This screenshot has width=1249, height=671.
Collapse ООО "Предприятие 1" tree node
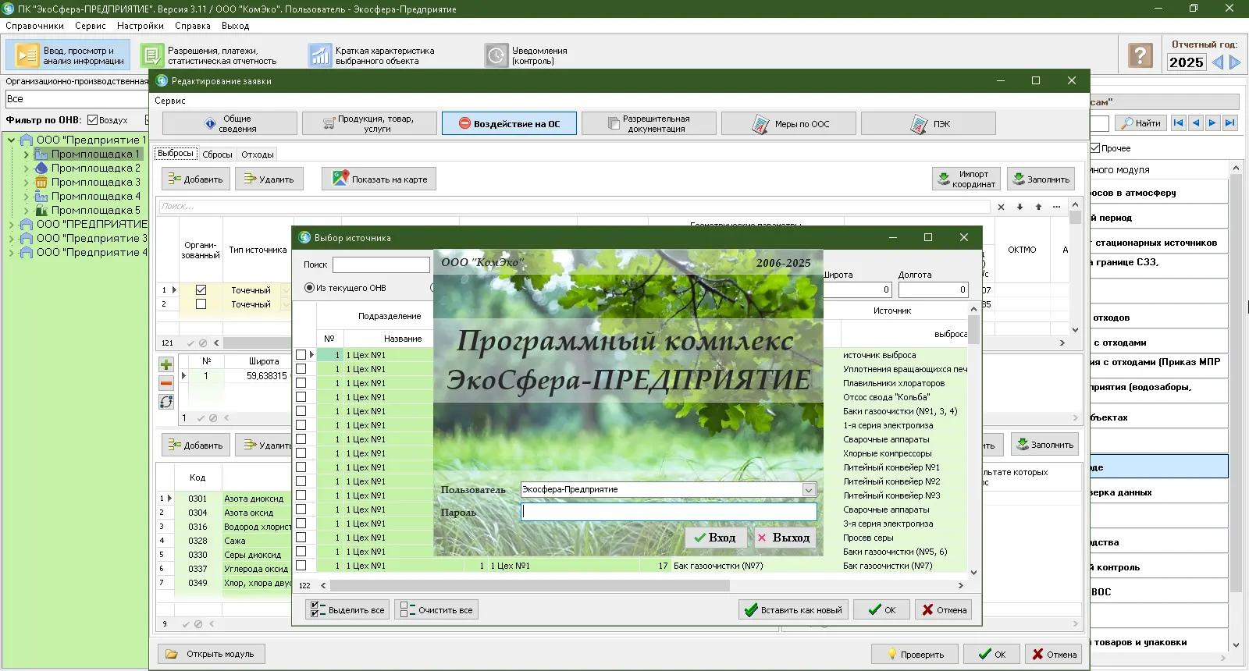(12, 140)
